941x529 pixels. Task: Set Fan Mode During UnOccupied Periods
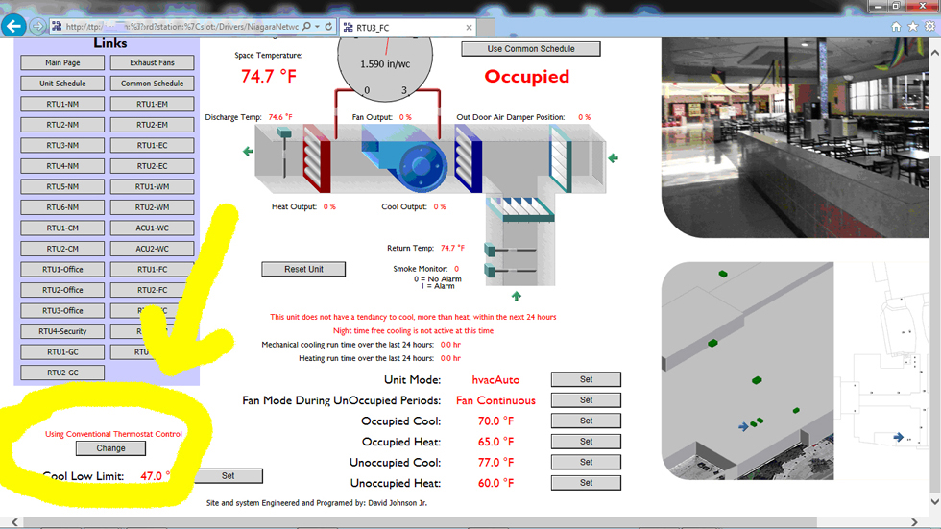tap(586, 400)
